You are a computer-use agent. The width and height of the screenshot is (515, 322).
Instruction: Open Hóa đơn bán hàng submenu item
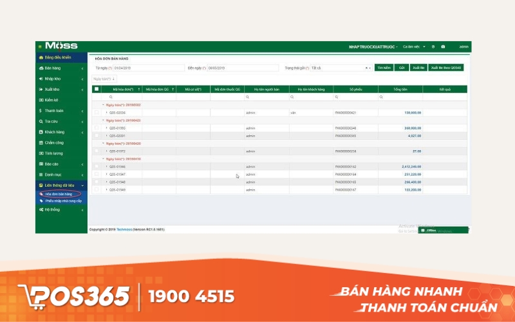click(x=59, y=194)
